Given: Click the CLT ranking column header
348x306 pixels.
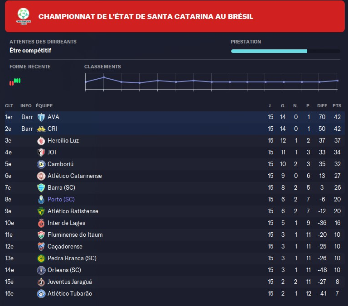Looking at the screenshot, I should [x=9, y=105].
